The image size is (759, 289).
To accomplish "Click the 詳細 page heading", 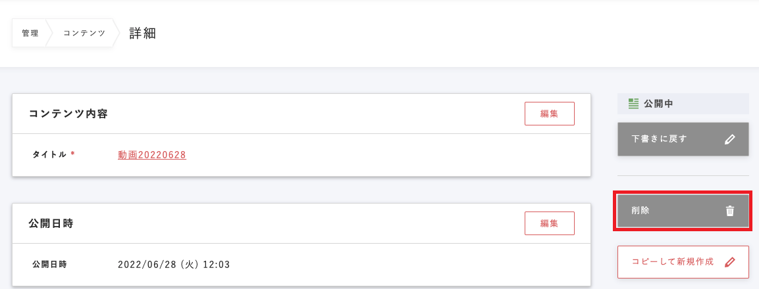I will [142, 33].
